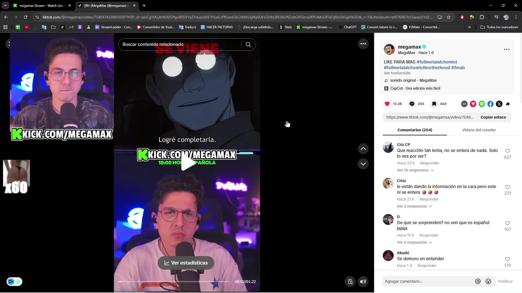Expand Ver 6 respuestas under D.
The width and height of the screenshot is (522, 293).
414,242
